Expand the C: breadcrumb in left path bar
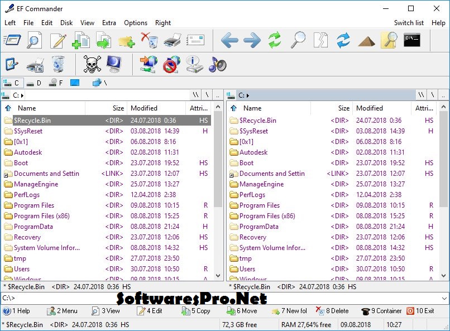Viewport: 450px width, 331px height. tap(16, 95)
